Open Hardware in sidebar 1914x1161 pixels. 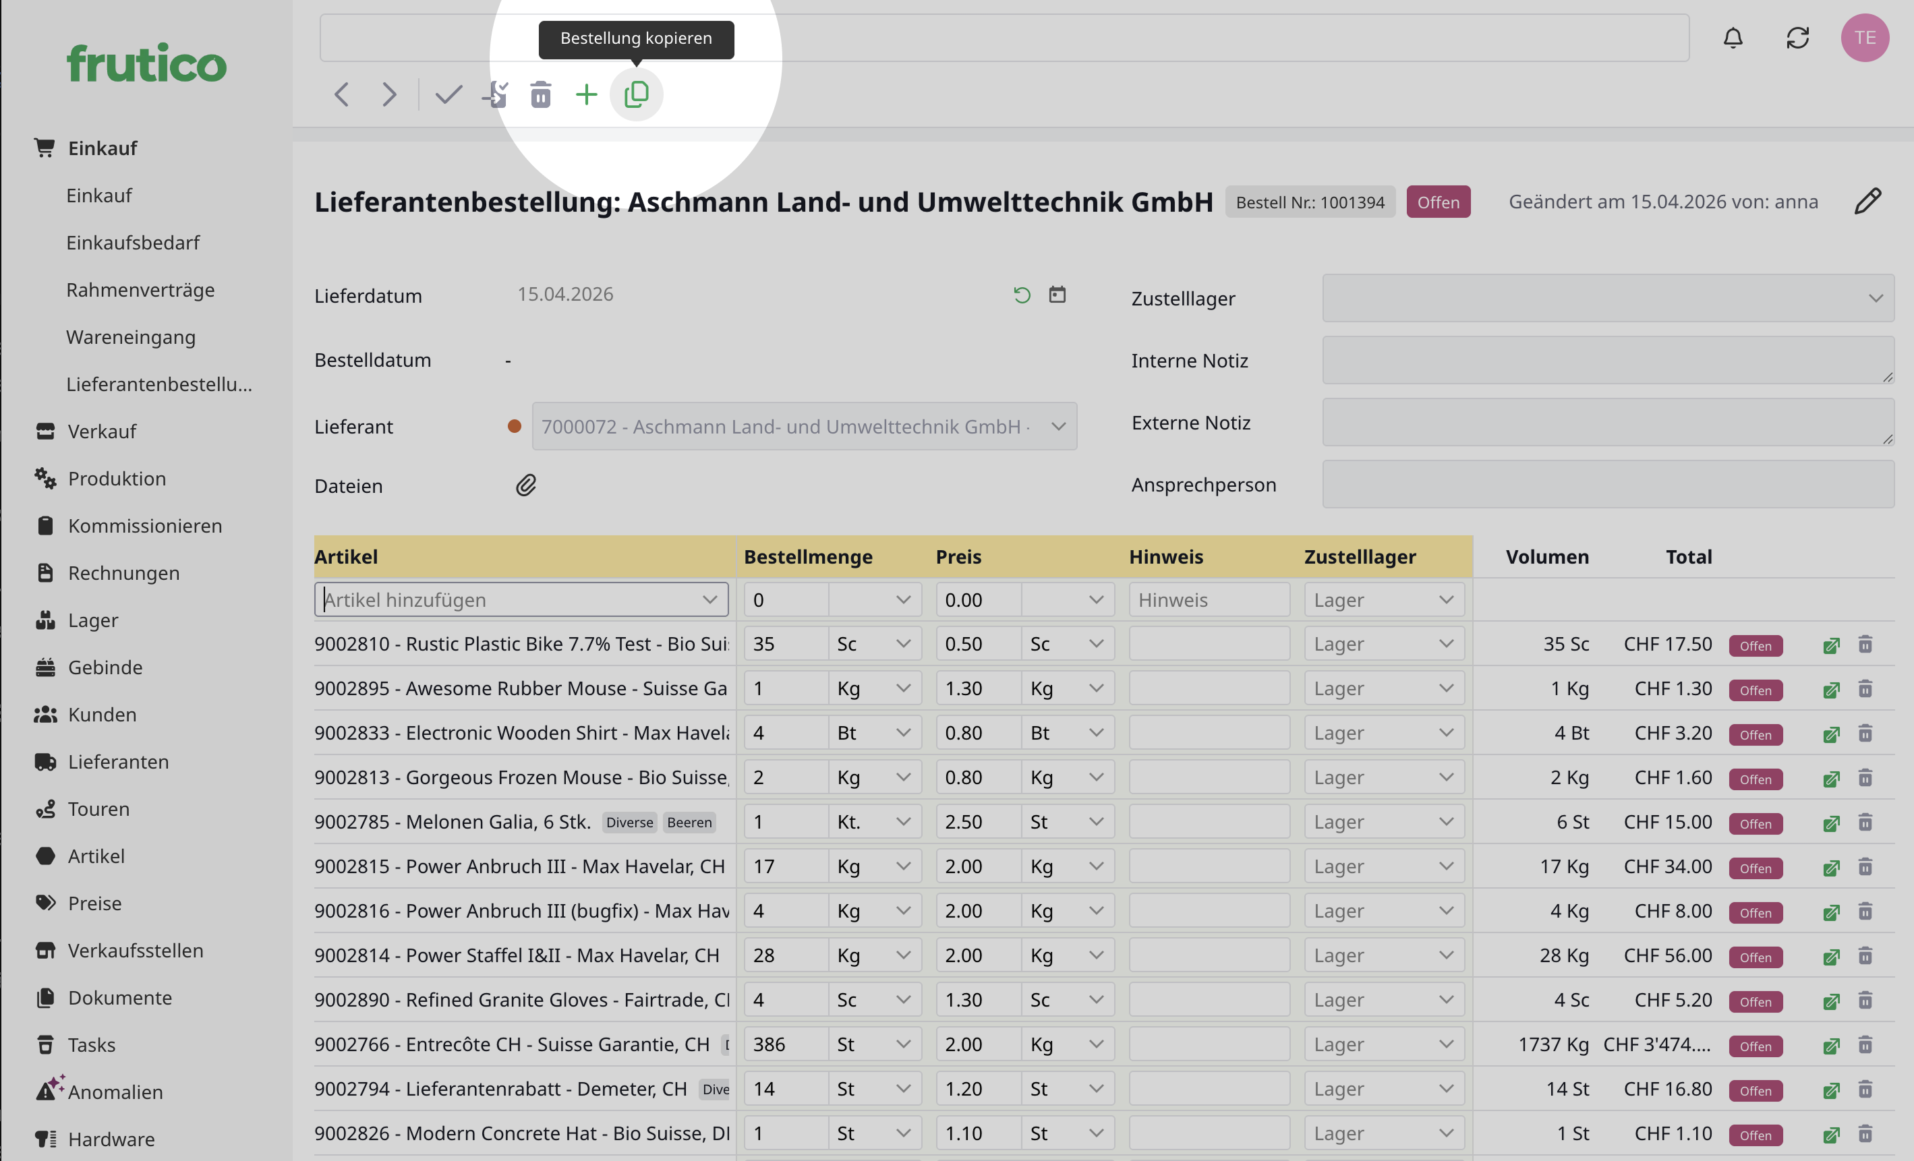[x=111, y=1139]
